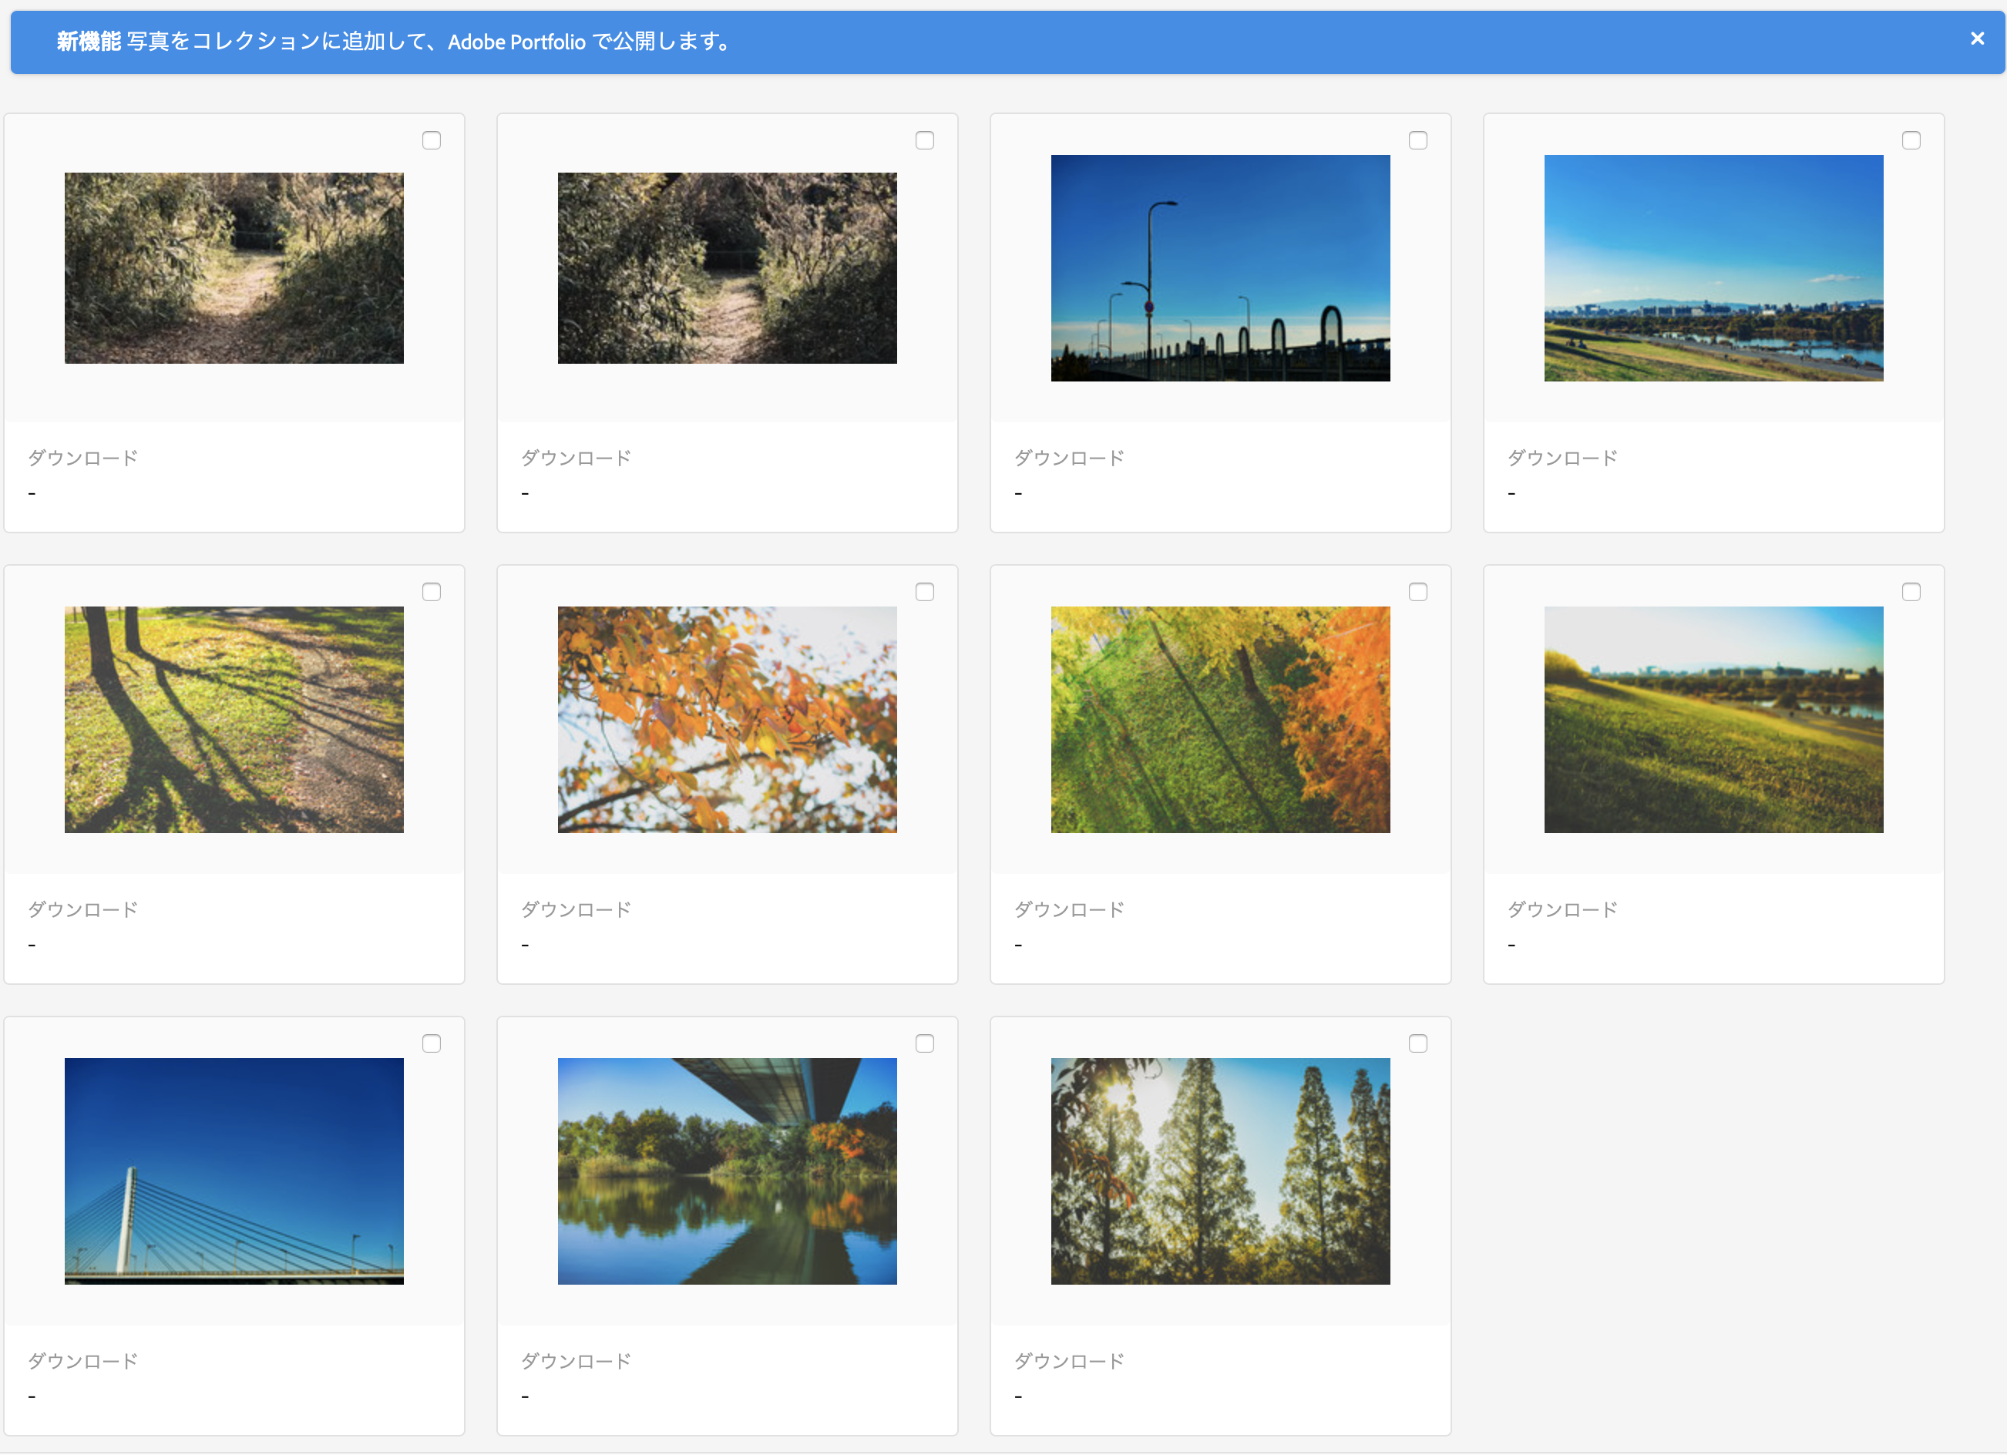Open the street lamps silhouette bridge thumbnail
This screenshot has height=1455, width=2007.
tap(1220, 267)
